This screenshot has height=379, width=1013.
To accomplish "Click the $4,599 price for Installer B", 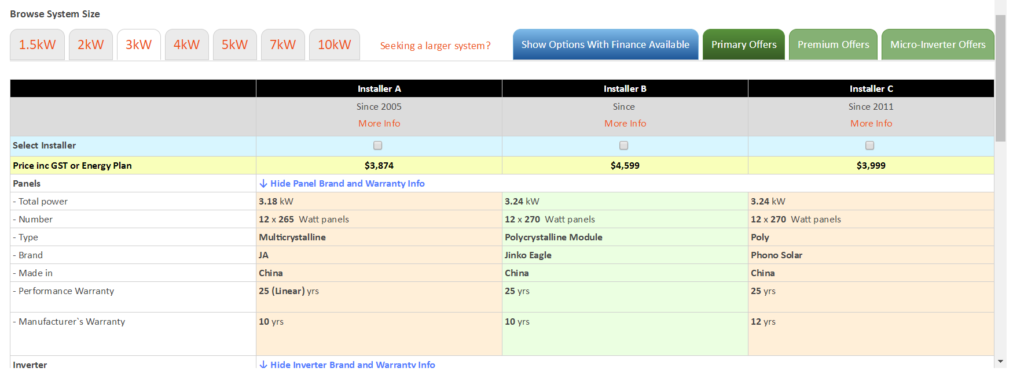I will [x=625, y=165].
